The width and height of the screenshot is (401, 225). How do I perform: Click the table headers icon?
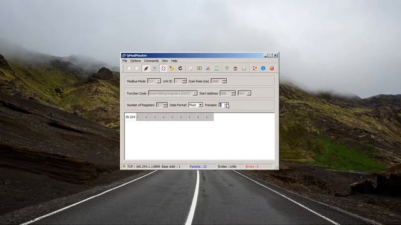pos(217,68)
